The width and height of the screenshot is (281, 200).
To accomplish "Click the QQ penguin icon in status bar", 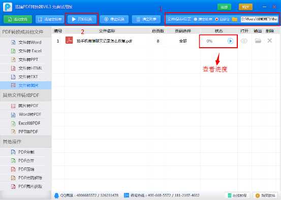I will pyautogui.click(x=56, y=195).
